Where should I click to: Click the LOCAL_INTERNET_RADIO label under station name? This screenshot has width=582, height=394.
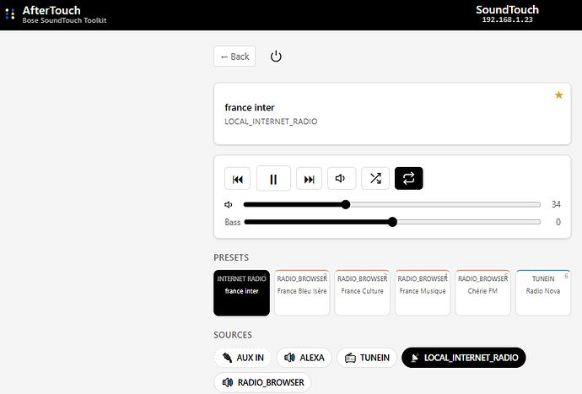click(271, 121)
